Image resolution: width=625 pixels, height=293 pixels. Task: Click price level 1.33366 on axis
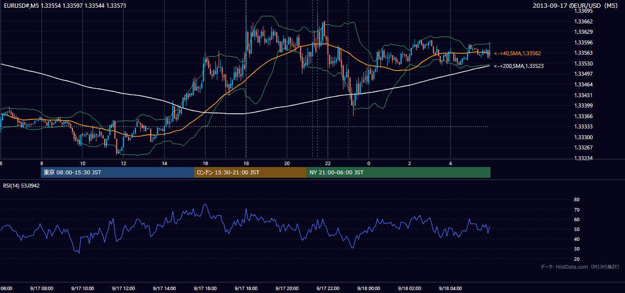pos(583,116)
